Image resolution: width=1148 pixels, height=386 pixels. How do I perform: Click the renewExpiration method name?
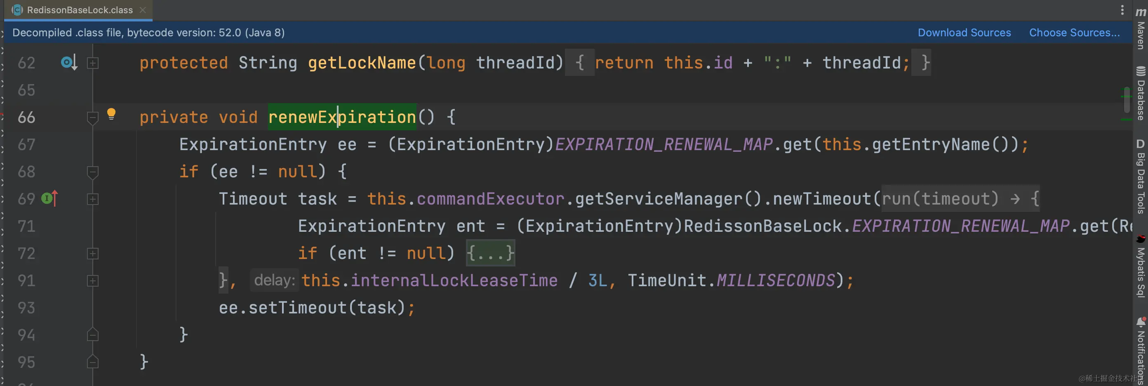[x=342, y=117]
